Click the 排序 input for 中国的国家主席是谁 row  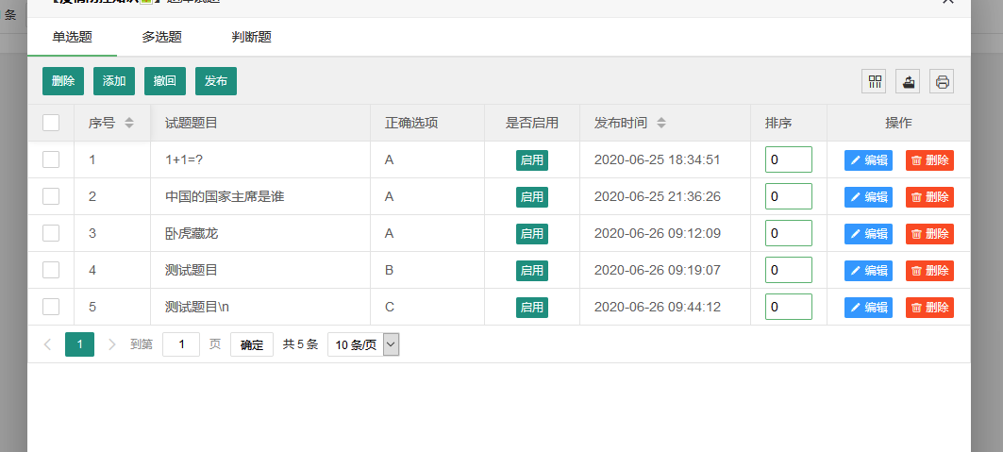coord(789,196)
